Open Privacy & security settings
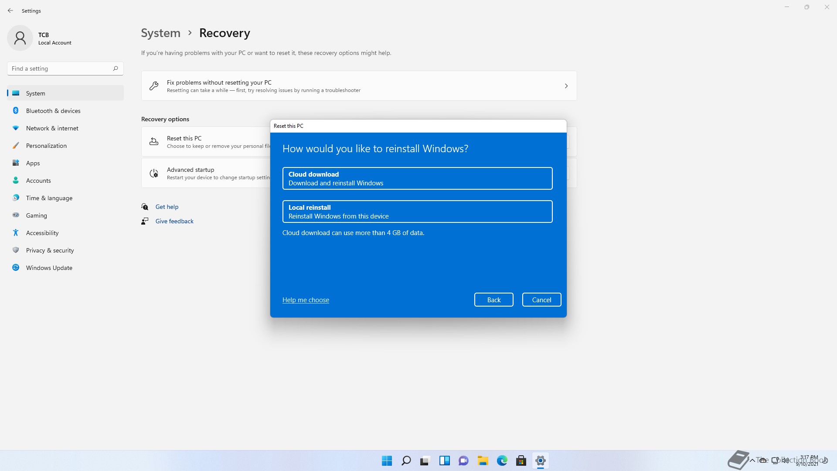This screenshot has width=837, height=471. 65,250
